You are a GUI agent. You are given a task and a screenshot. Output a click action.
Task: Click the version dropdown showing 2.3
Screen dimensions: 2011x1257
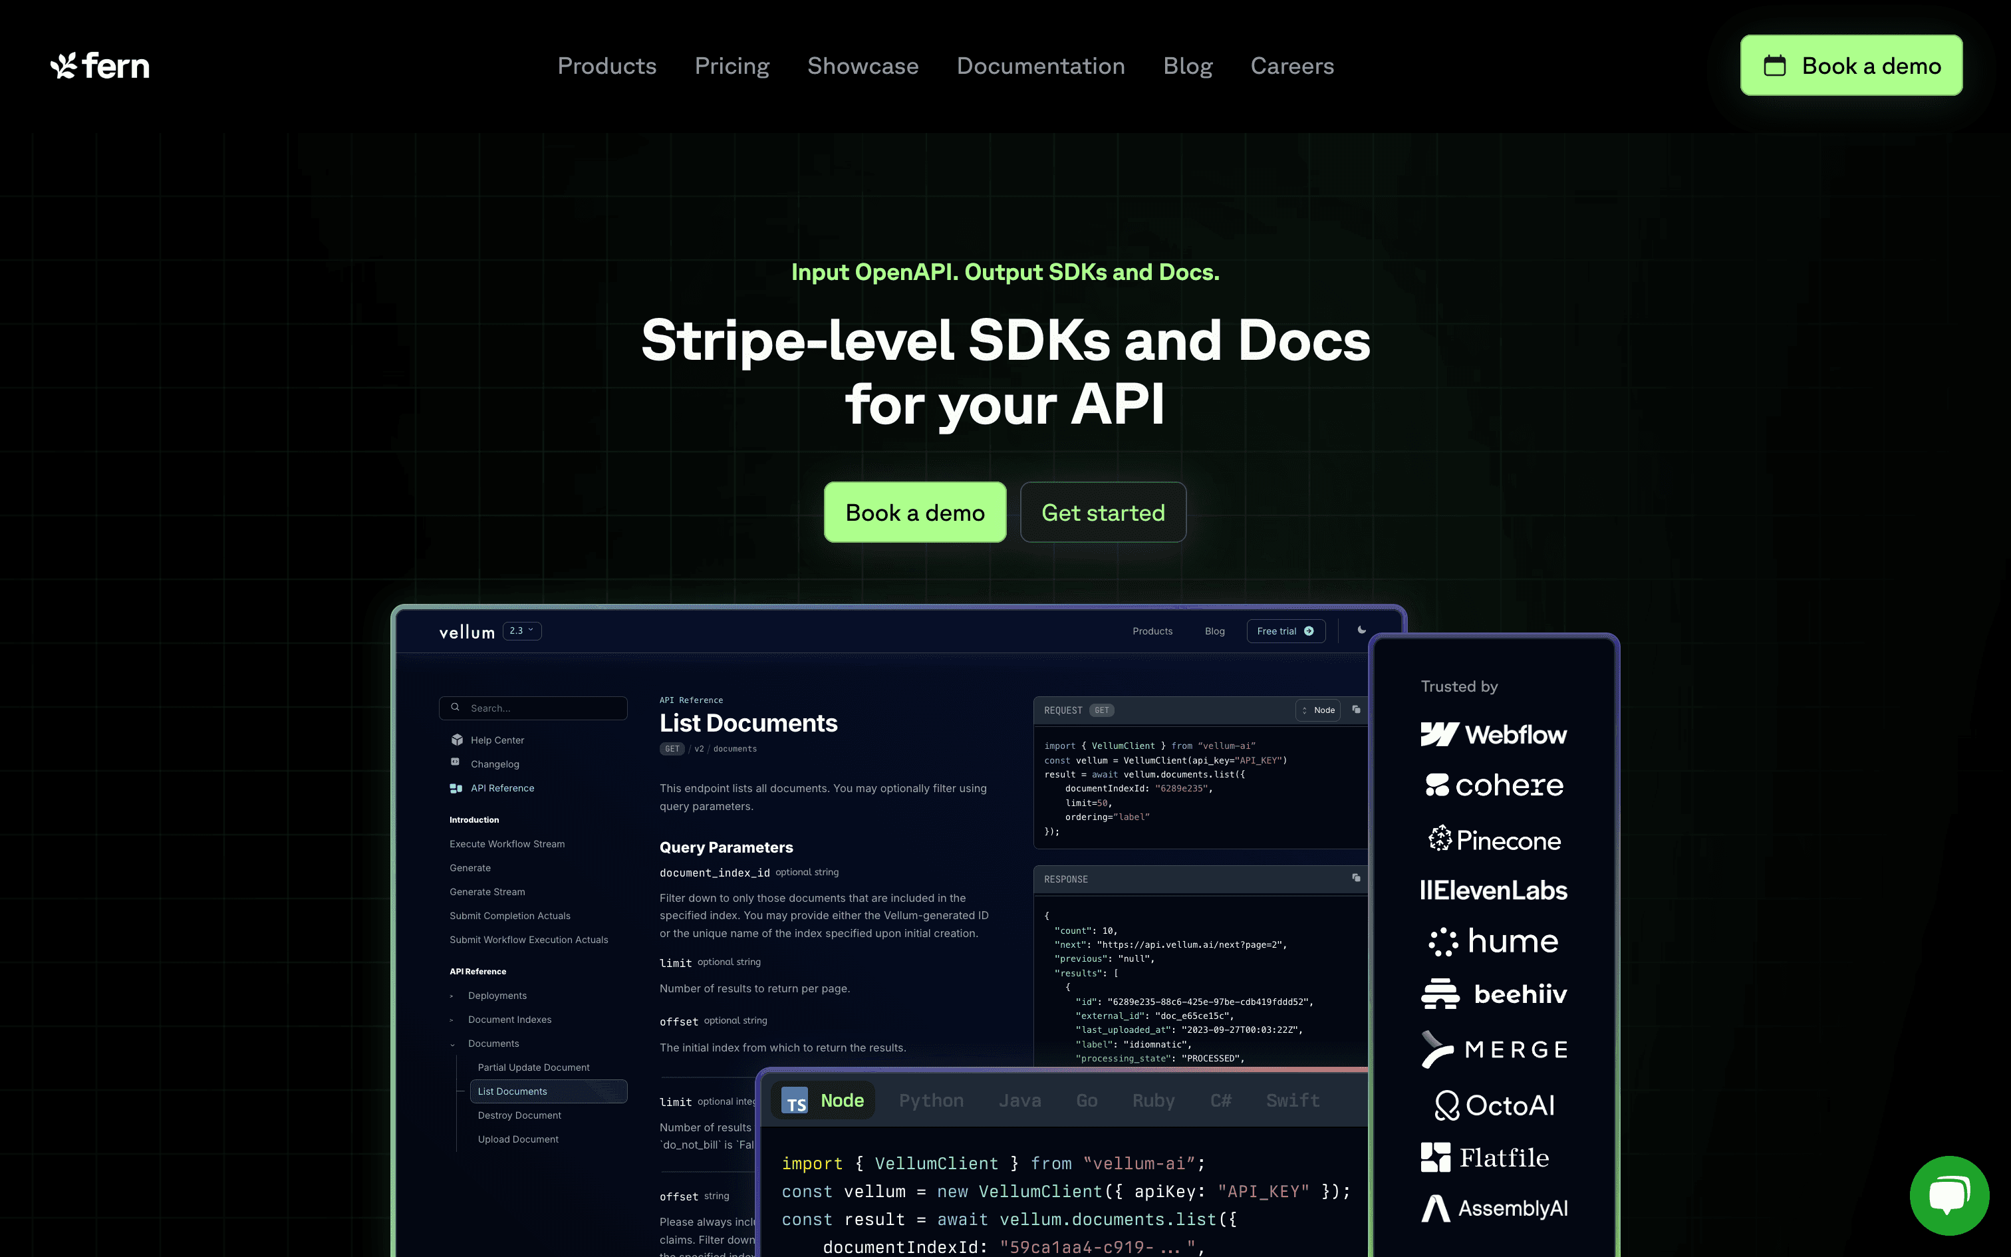[x=523, y=630]
